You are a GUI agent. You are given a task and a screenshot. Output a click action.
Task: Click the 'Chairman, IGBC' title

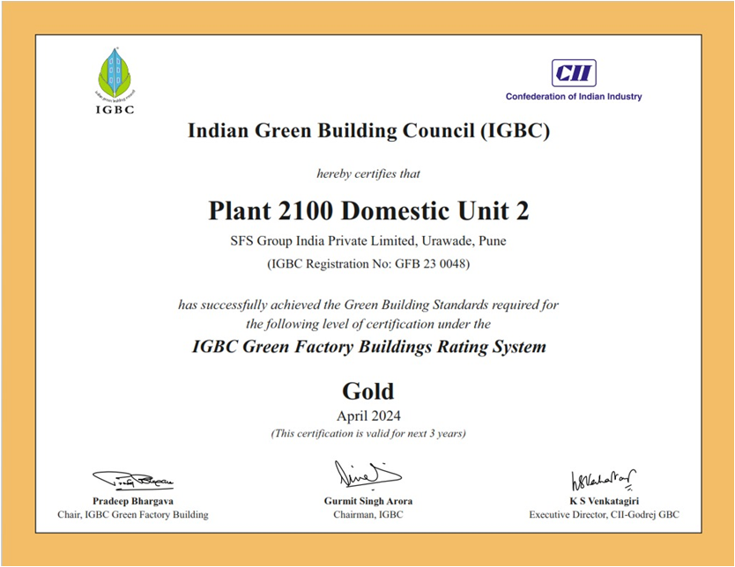coord(368,514)
